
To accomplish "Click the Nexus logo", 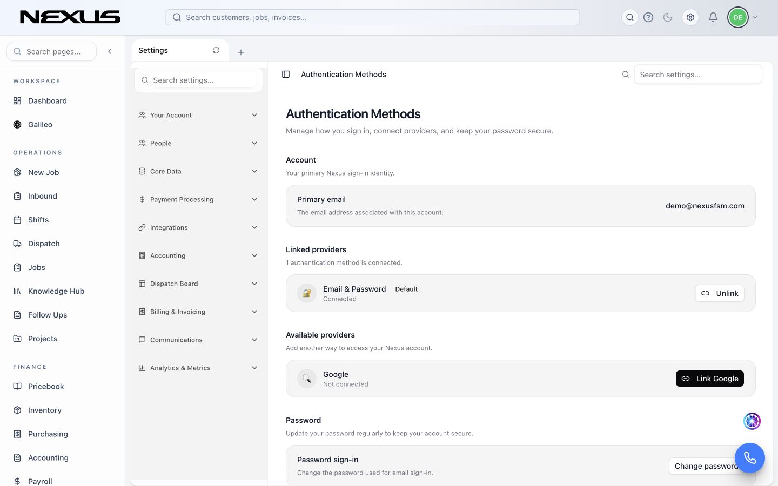I will coord(70,17).
